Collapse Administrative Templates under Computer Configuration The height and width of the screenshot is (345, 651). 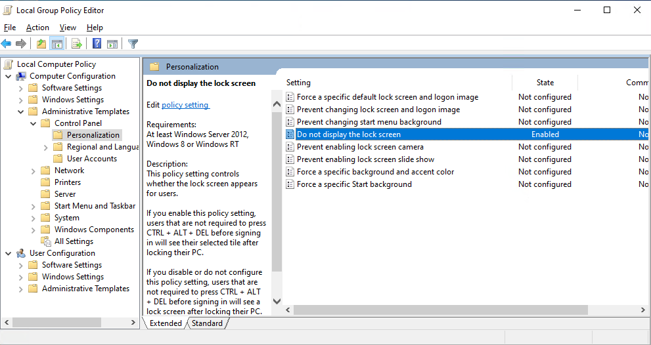21,112
